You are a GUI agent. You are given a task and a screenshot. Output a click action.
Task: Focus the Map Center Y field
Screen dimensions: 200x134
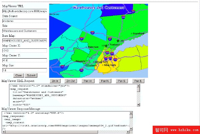(x=25, y=60)
